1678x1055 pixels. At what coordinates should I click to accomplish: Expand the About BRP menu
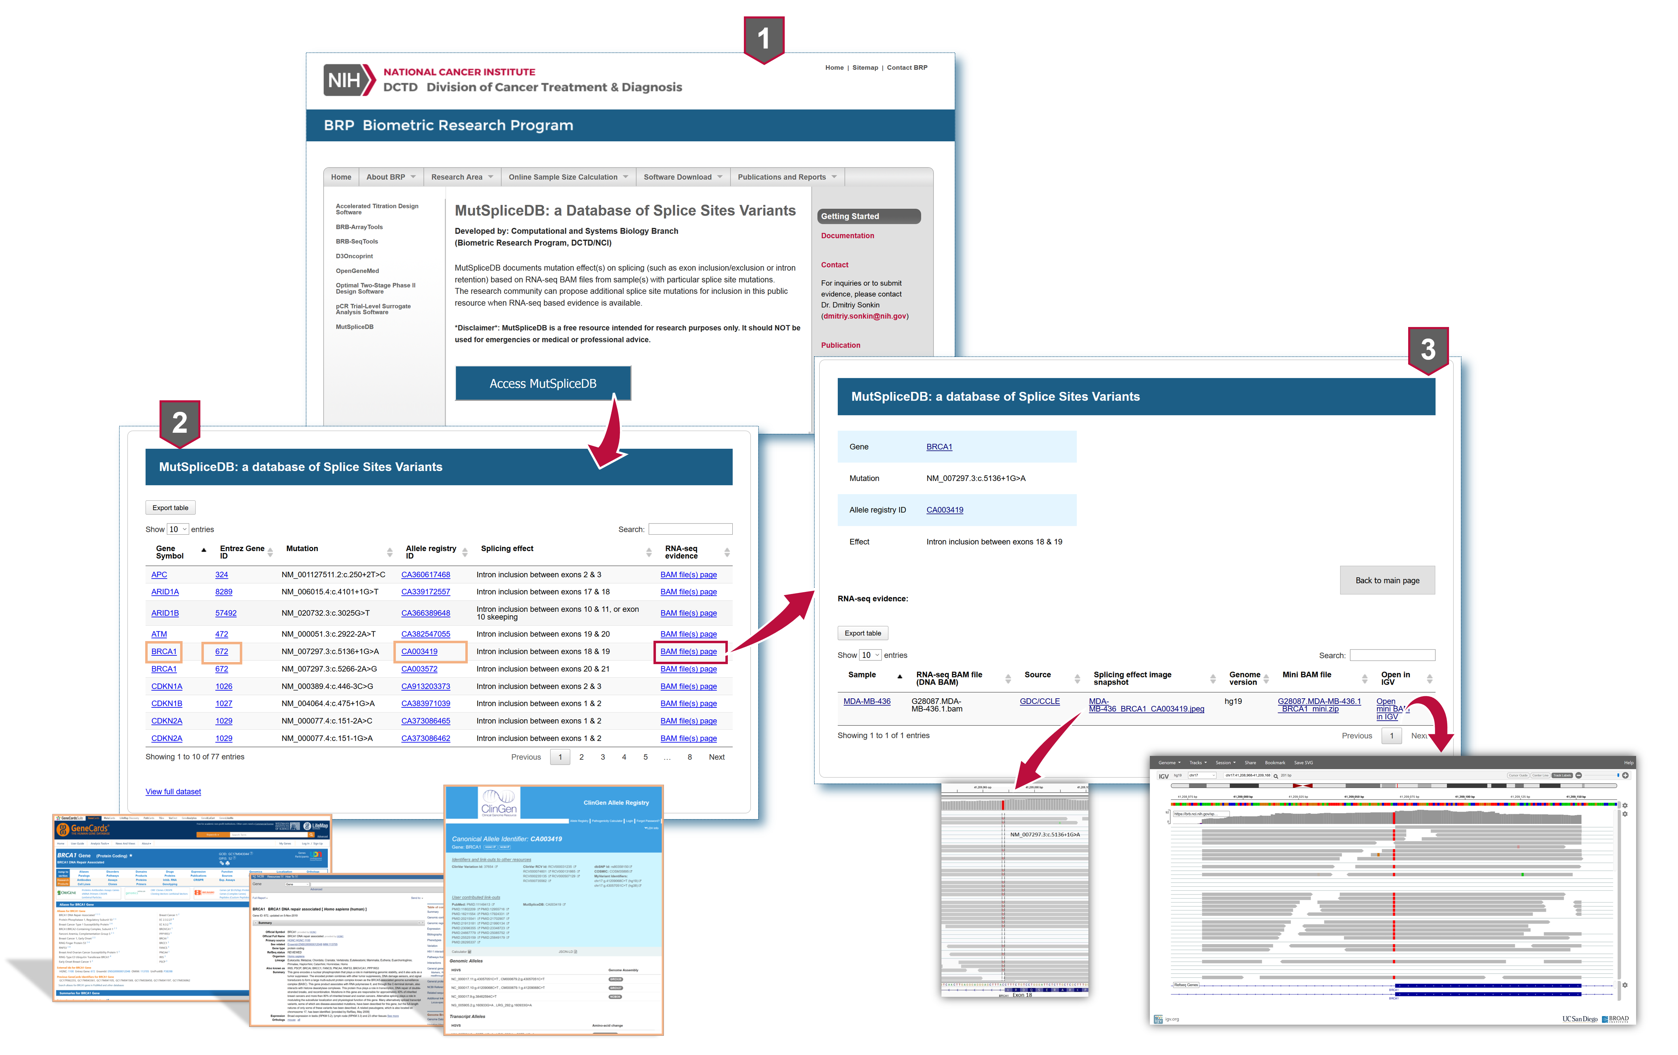point(391,177)
